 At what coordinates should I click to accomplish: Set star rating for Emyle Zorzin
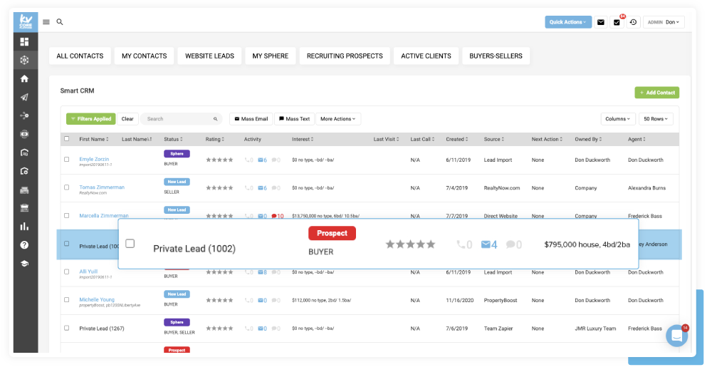(219, 160)
